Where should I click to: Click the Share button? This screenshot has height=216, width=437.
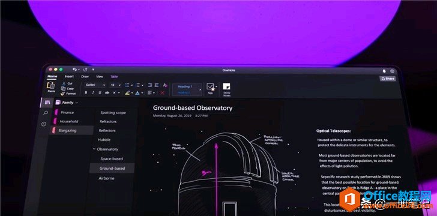[x=388, y=79]
